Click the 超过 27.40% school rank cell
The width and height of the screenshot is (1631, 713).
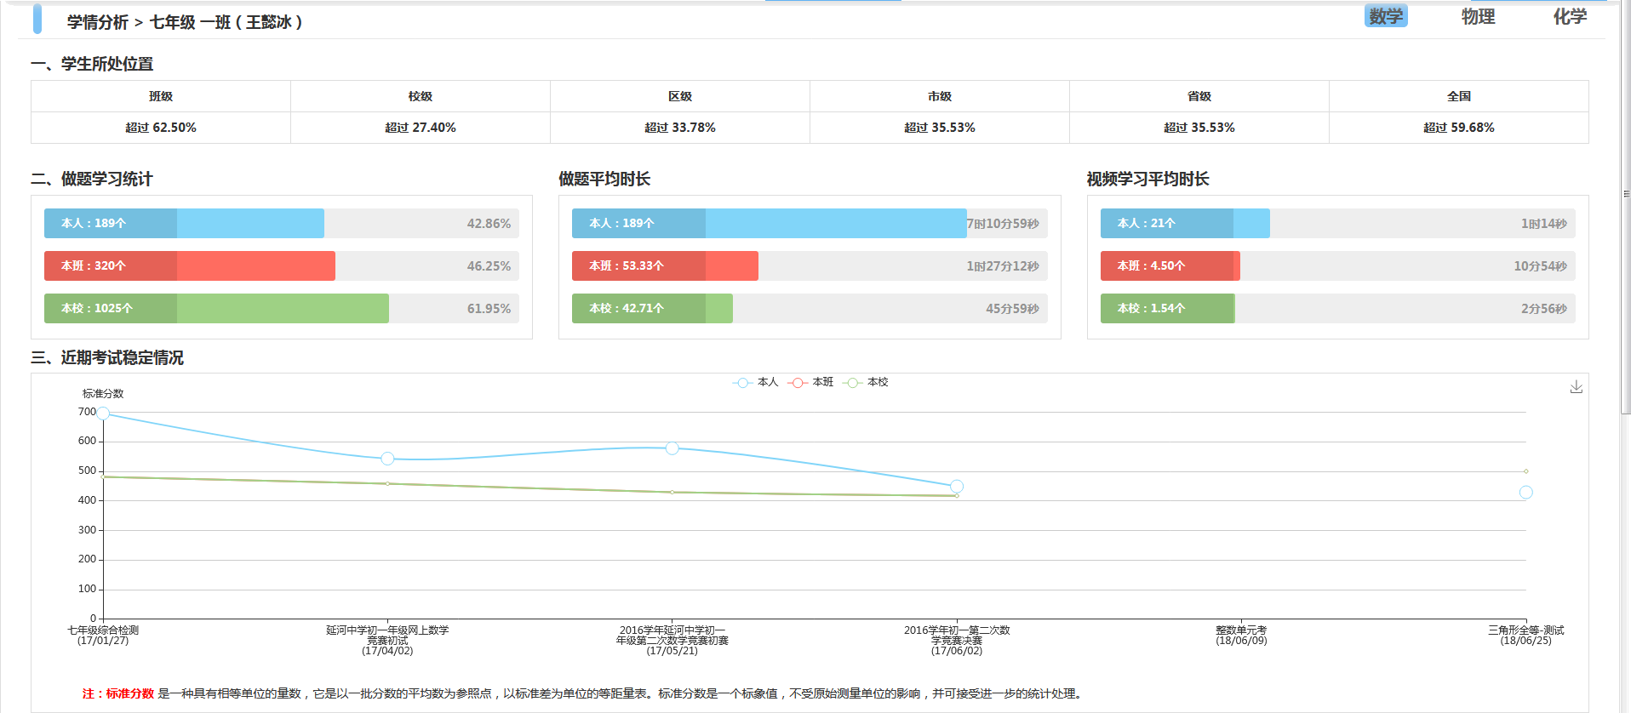click(421, 128)
